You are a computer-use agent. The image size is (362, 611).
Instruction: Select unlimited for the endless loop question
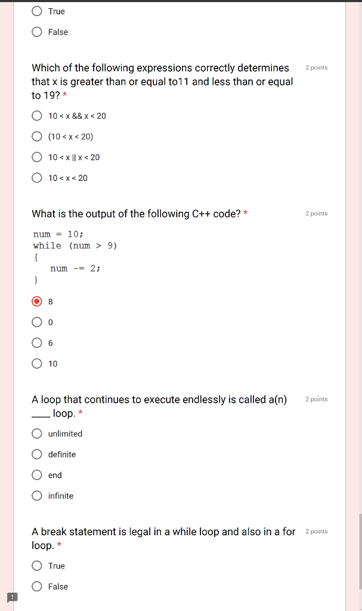(x=36, y=433)
